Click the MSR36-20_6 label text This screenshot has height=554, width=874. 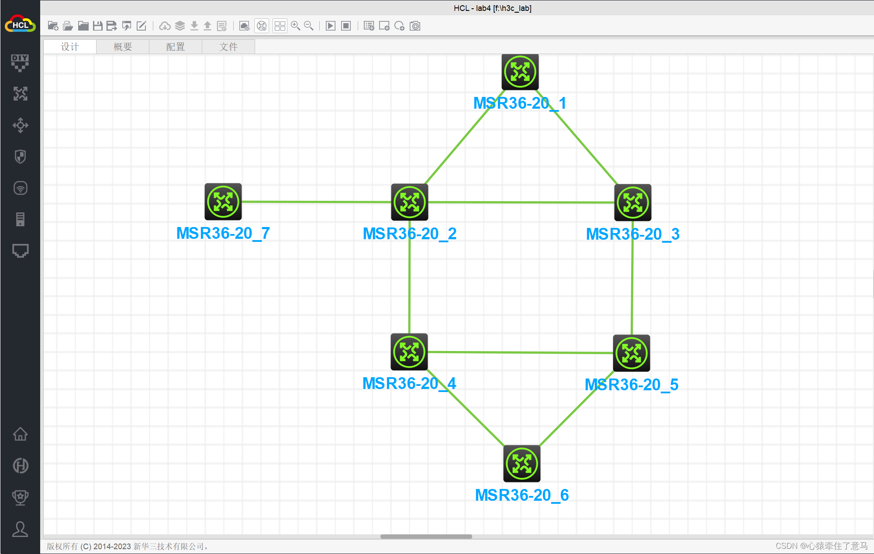(522, 496)
